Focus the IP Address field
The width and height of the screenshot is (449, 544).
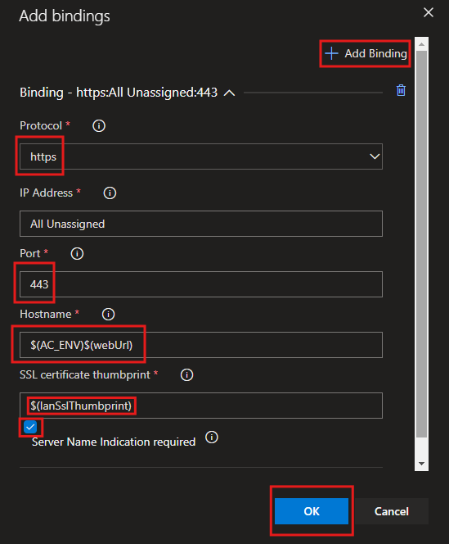click(201, 224)
